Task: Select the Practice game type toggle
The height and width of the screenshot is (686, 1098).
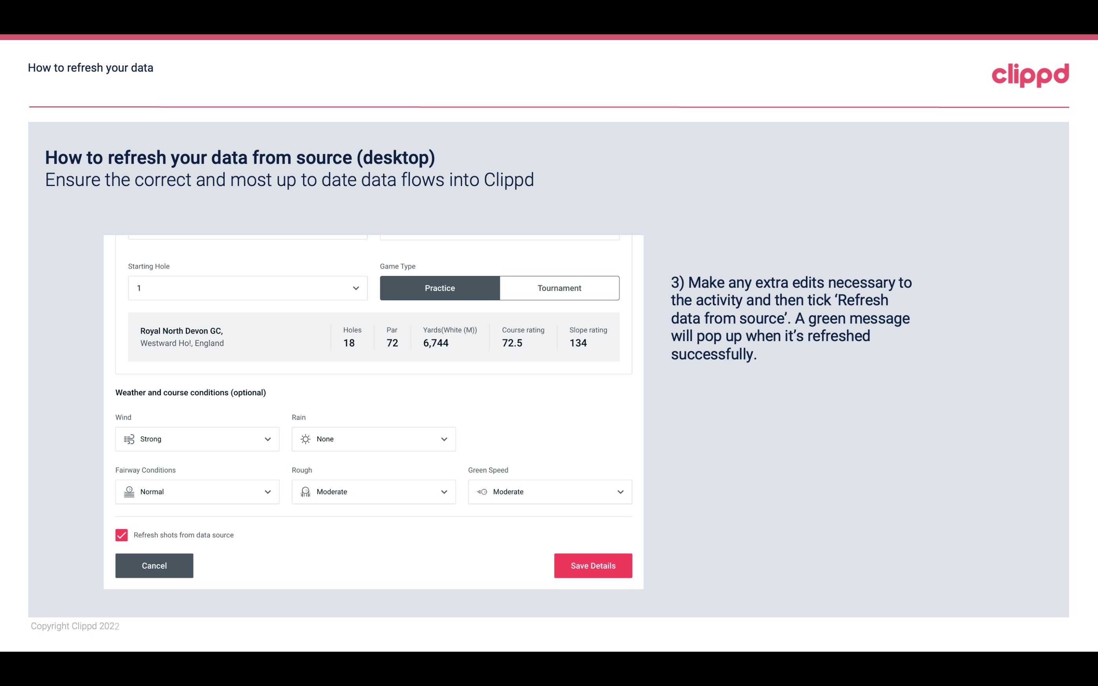Action: (440, 288)
